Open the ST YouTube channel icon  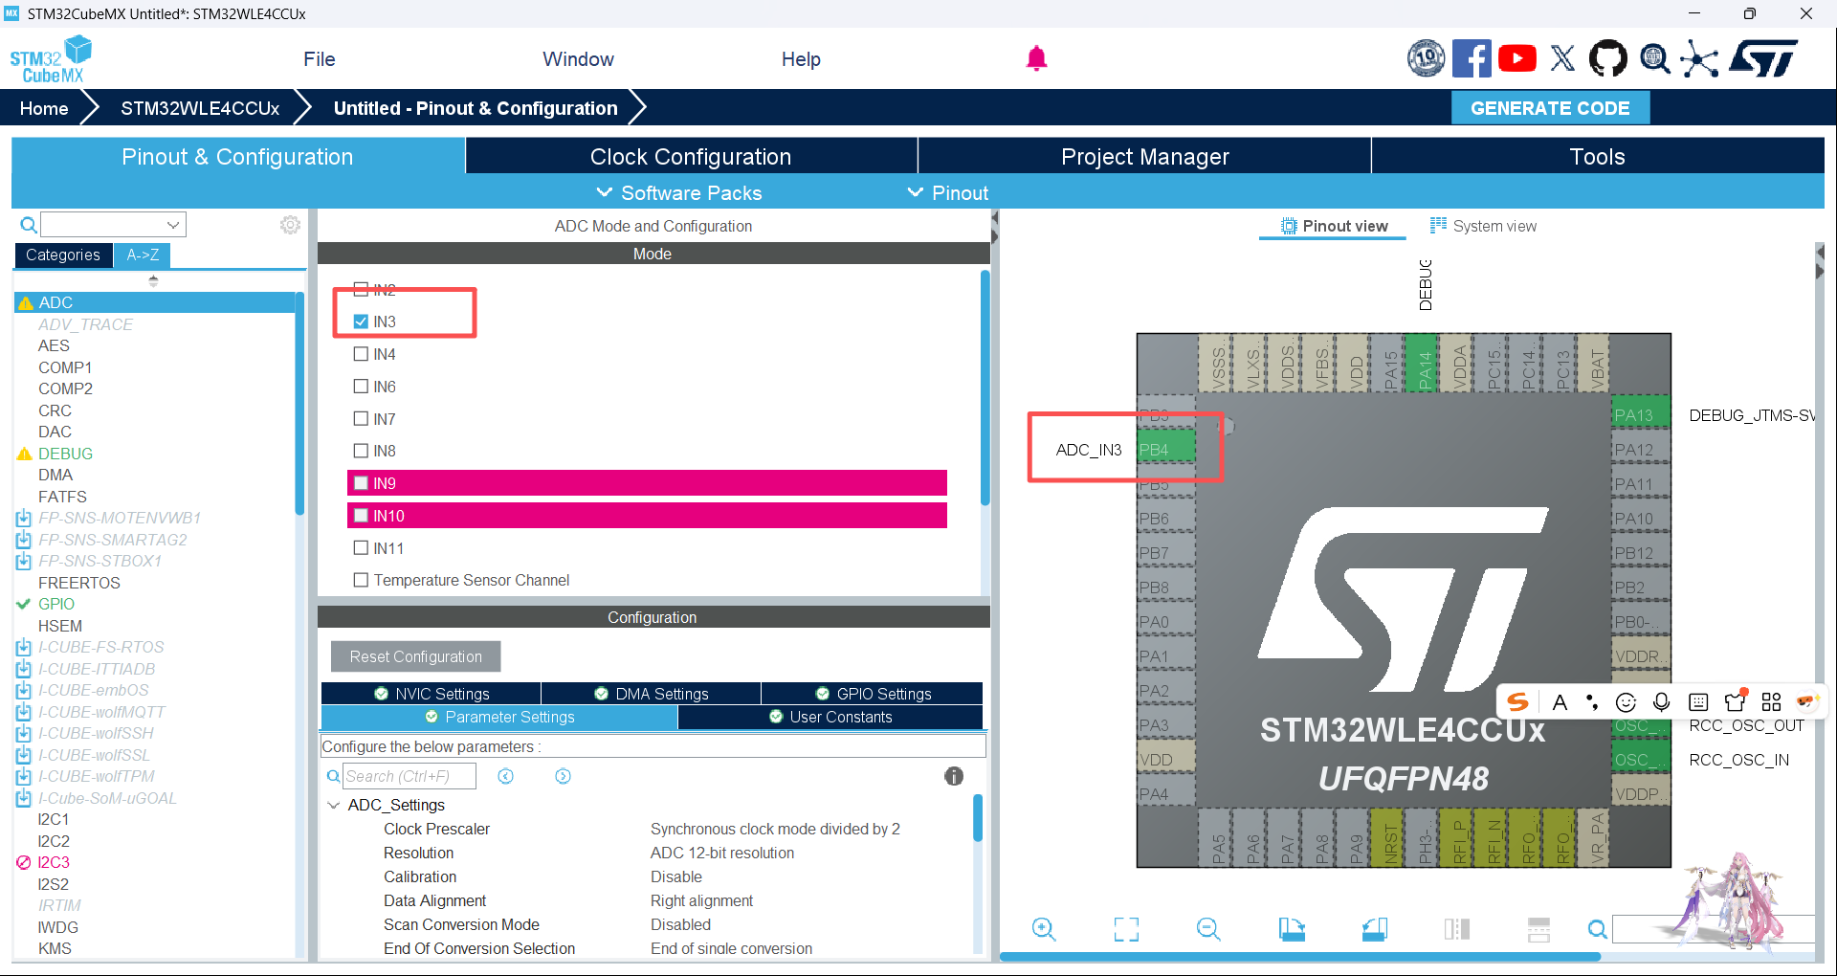pos(1517,58)
